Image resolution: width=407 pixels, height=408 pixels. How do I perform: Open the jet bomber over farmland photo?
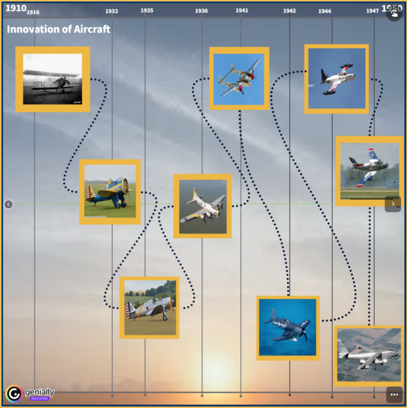coord(368,355)
